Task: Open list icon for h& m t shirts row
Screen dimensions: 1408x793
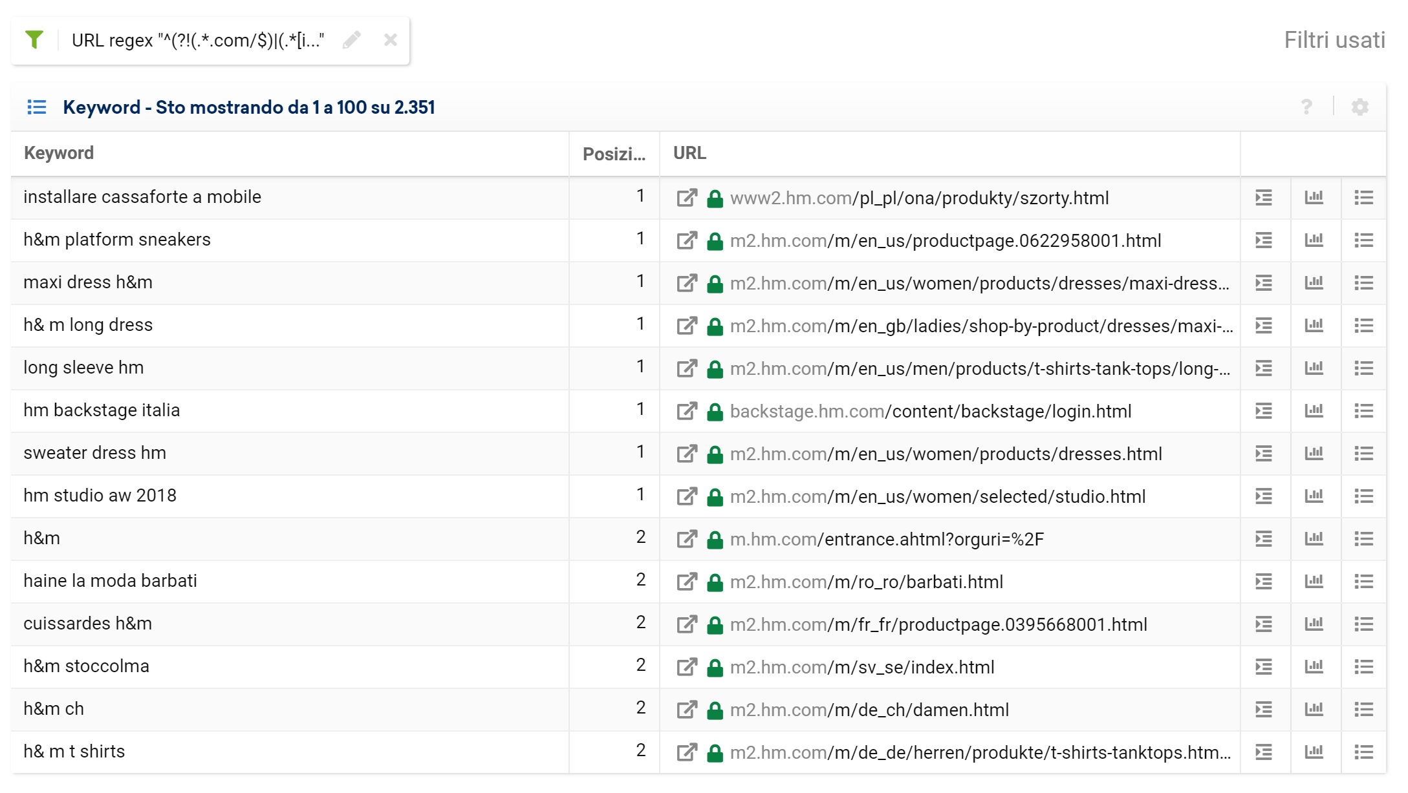Action: click(1364, 752)
